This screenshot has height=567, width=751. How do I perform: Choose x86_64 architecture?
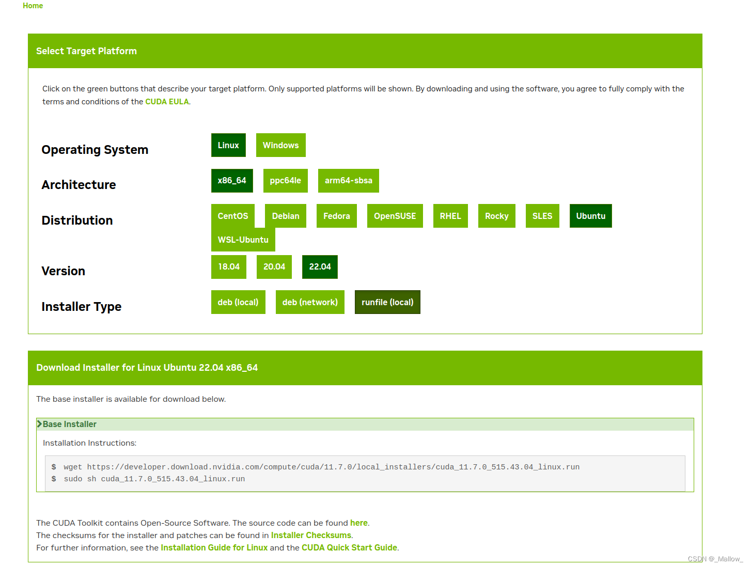[232, 181]
